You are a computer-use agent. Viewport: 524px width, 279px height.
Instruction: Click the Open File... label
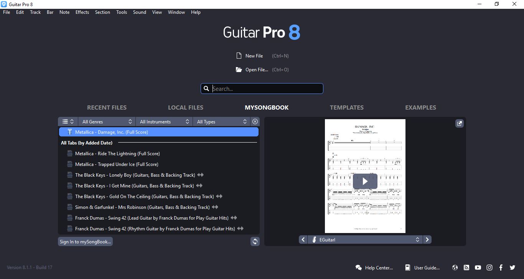click(x=257, y=70)
